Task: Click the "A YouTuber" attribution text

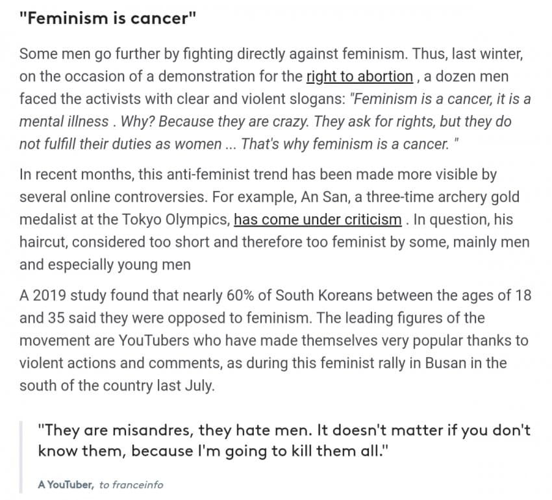Action: point(66,485)
